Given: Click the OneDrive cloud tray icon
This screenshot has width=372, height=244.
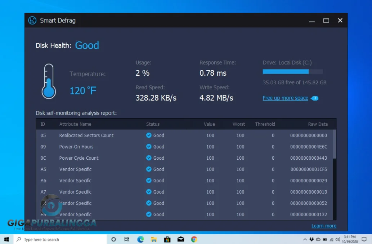Looking at the screenshot, I should (x=318, y=239).
